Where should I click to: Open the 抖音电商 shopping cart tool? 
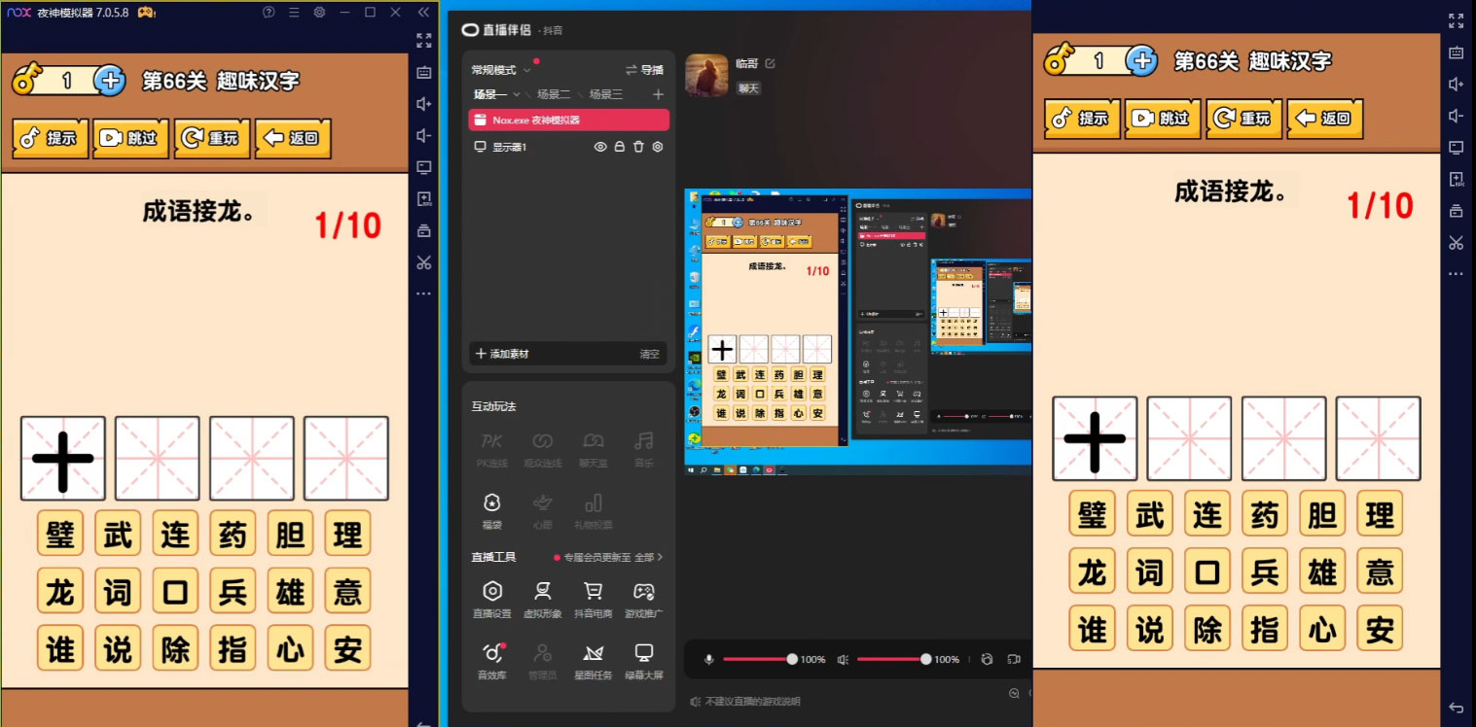click(x=592, y=598)
